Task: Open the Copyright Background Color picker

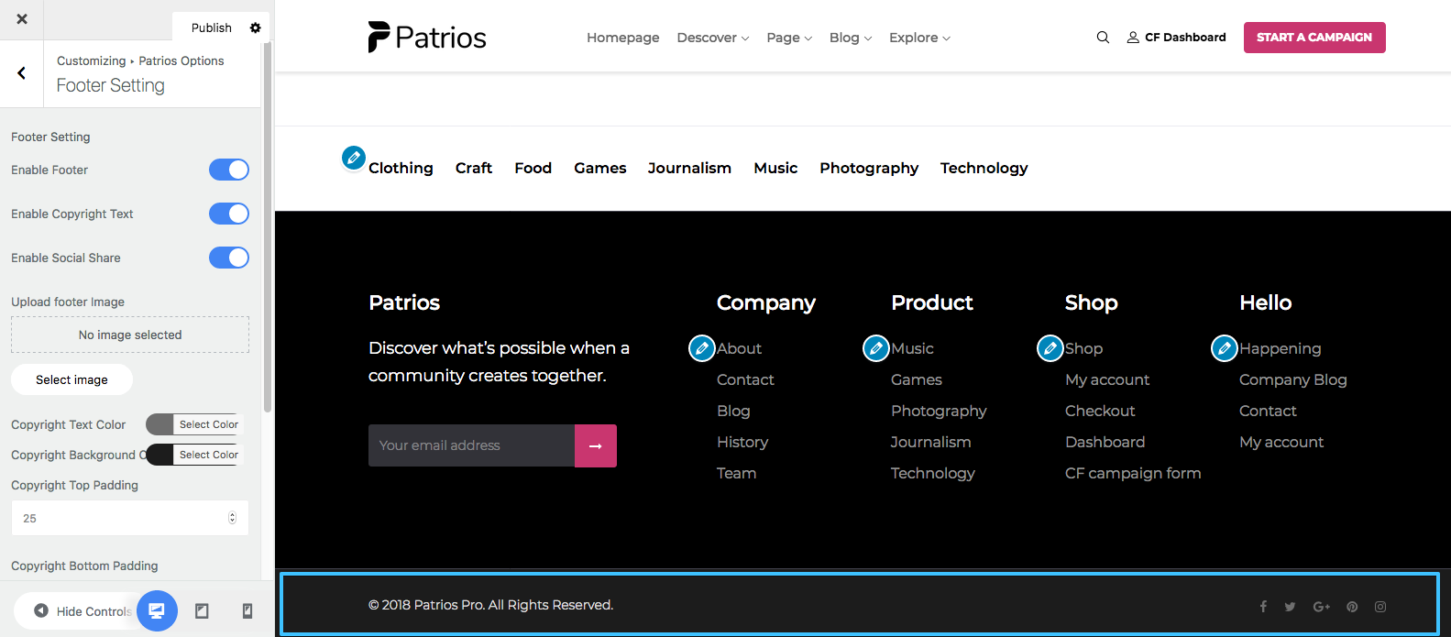Action: tap(193, 455)
